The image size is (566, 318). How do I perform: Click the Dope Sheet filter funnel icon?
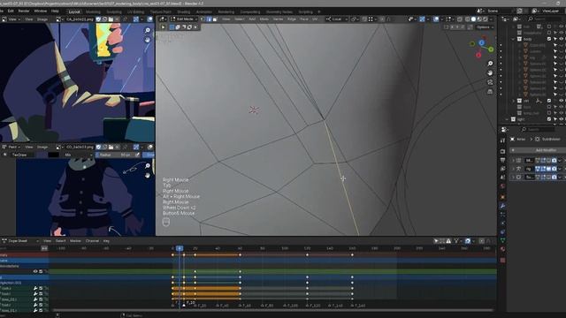pos(456,241)
